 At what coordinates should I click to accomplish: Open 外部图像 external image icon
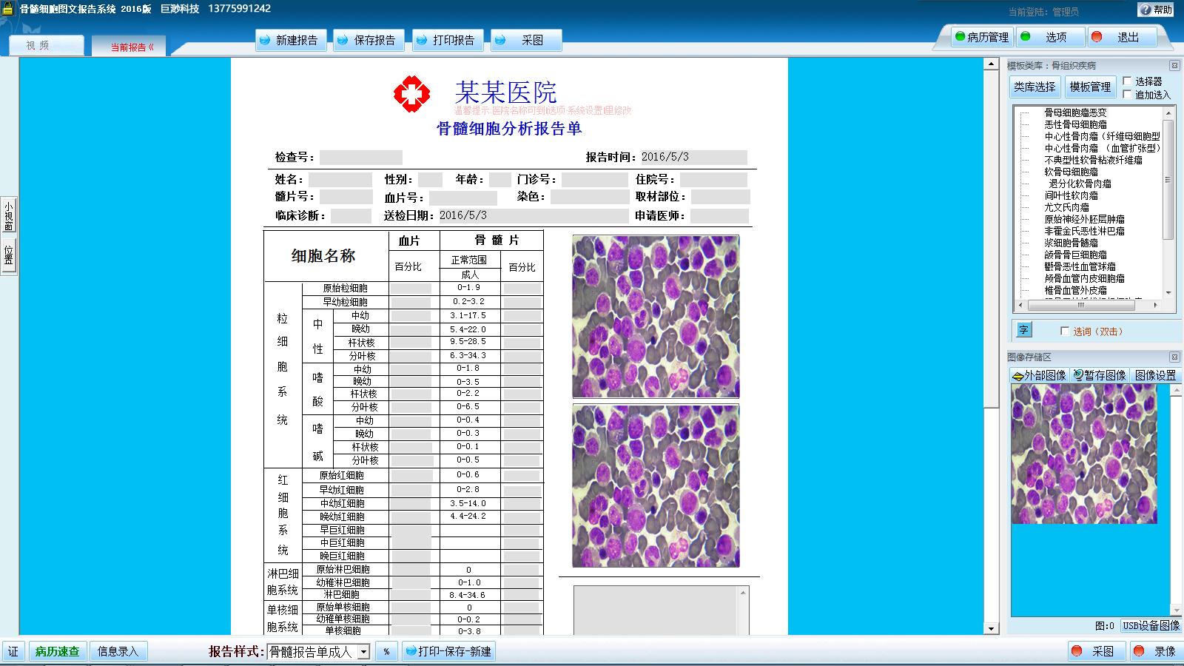[1040, 375]
